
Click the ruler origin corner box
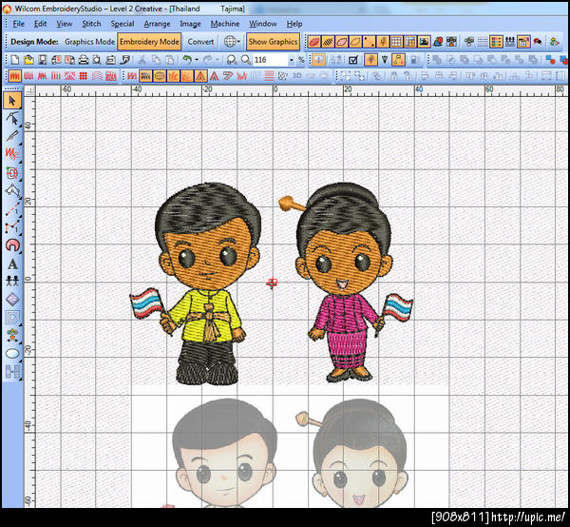[29, 91]
